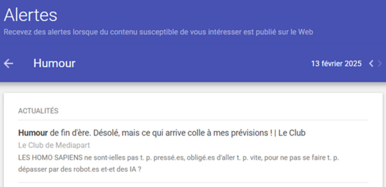This screenshot has width=386, height=187.
Task: Click the Google Alerts back navigation icon
Action: [8, 63]
